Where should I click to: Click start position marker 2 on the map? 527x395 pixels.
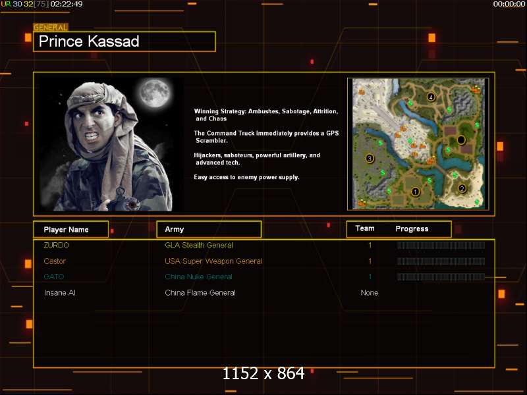(462, 188)
